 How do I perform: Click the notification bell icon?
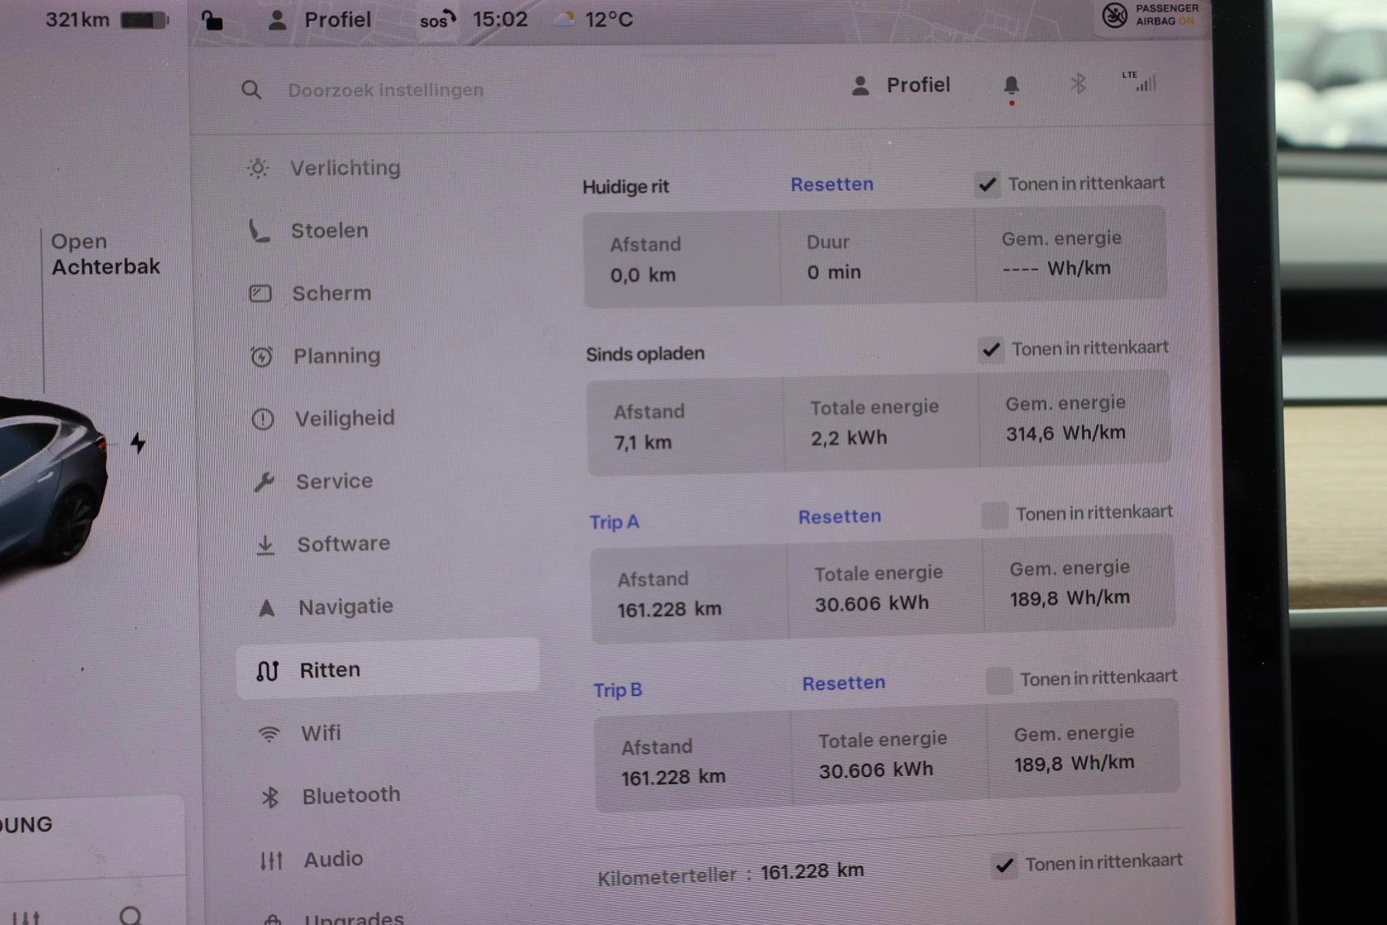(1010, 86)
